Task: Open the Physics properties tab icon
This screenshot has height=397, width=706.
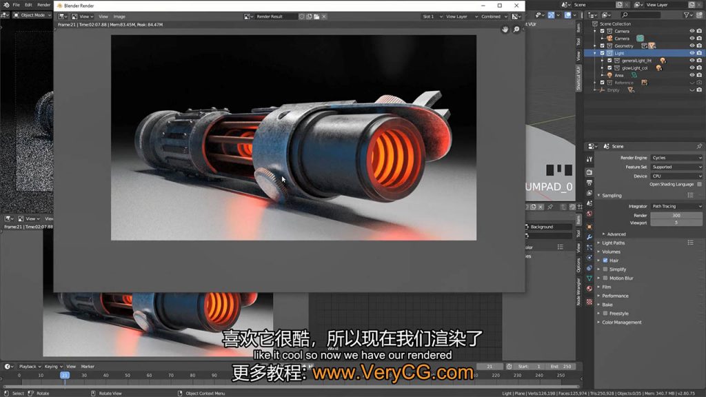Action: 589,258
